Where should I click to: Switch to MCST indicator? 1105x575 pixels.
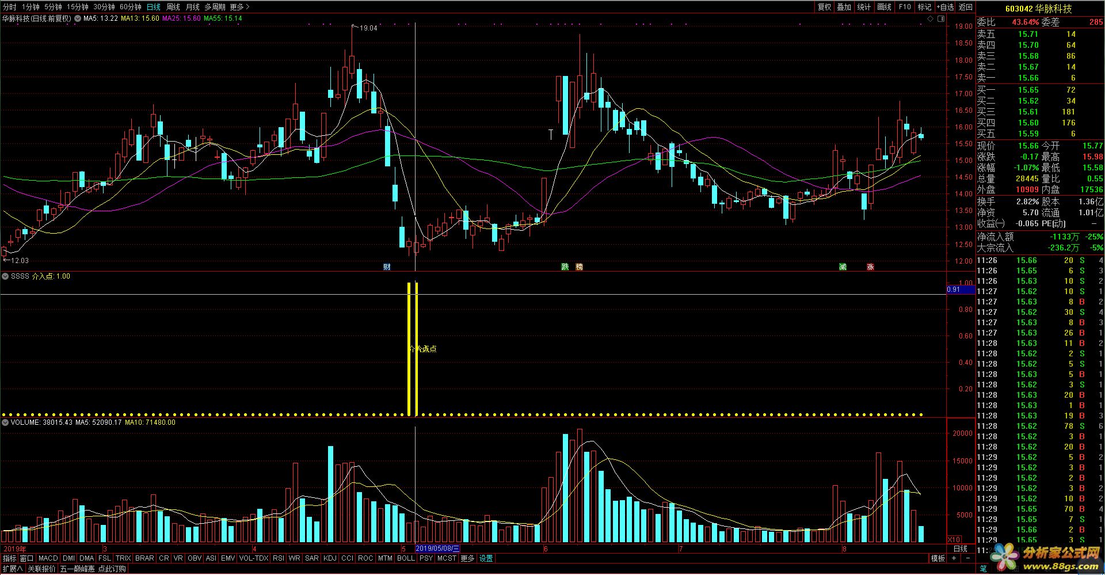[447, 558]
